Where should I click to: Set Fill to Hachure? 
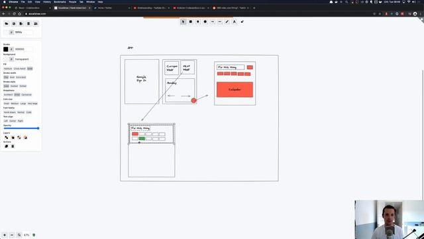(8, 68)
